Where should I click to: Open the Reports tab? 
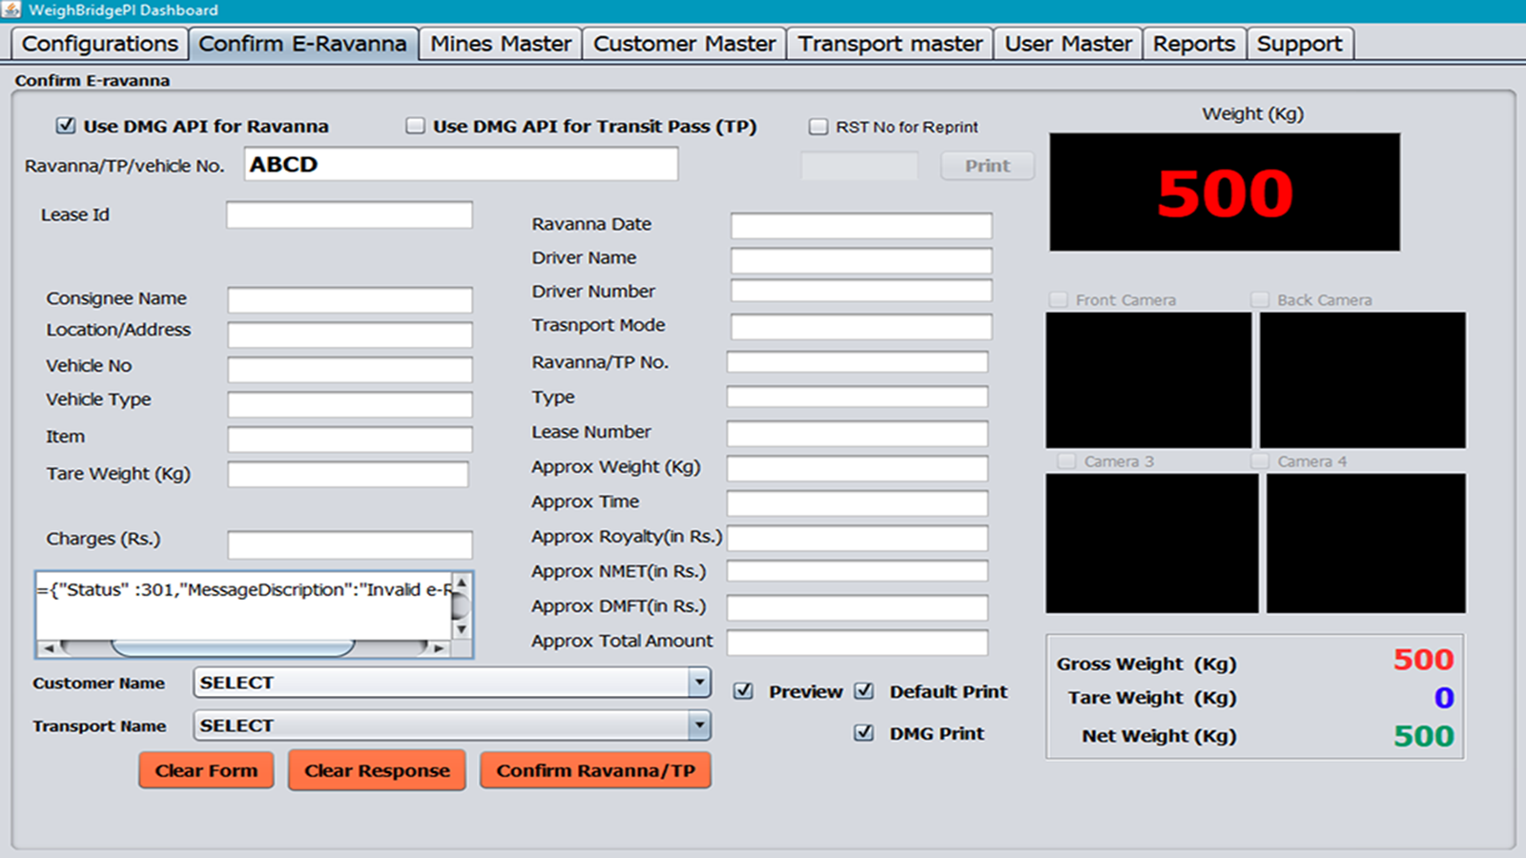tap(1193, 44)
